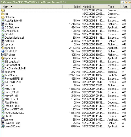131x137 pixels.
Task: Click the parent folder up-arrow icon
Action: point(129,2)
